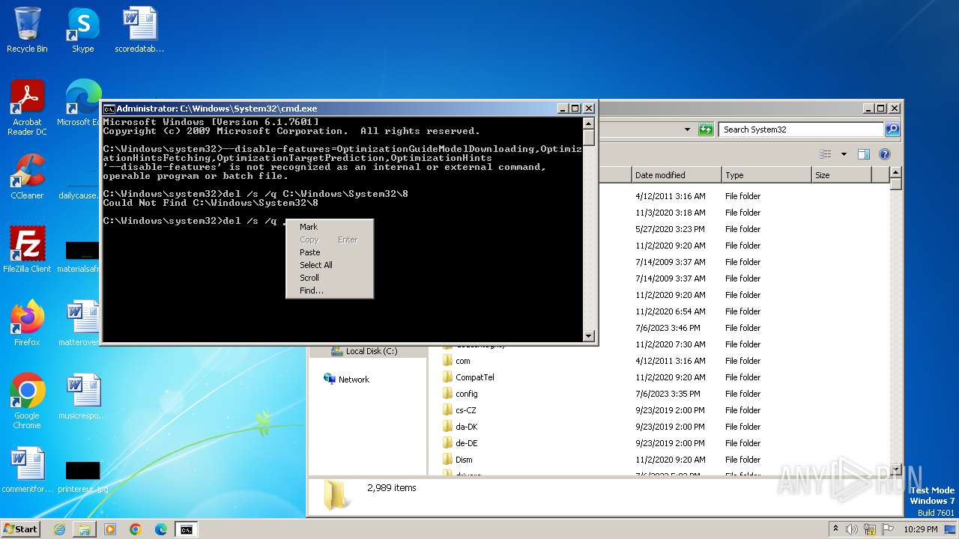
Task: Select Network in the navigation pane
Action: [347, 380]
